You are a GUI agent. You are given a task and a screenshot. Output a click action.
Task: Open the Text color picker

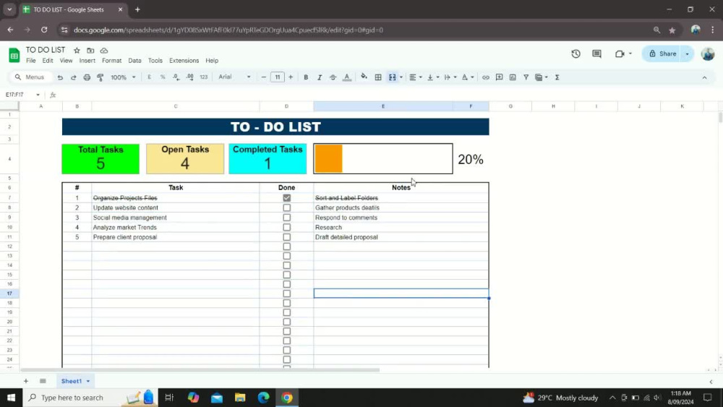click(347, 77)
